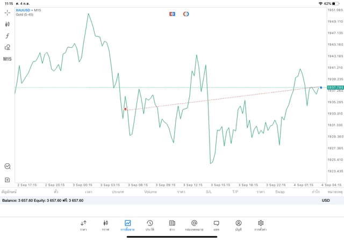Click the red trade entry marker on chart
Viewport: 344px width, 240px height.
pyautogui.click(x=125, y=109)
